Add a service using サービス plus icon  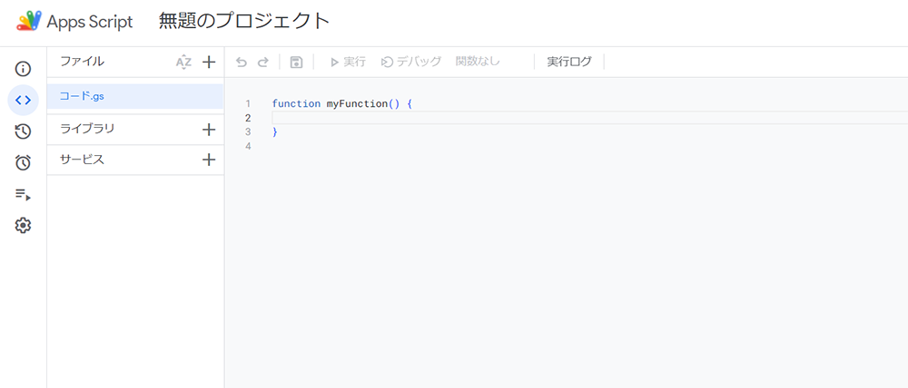[x=209, y=160]
